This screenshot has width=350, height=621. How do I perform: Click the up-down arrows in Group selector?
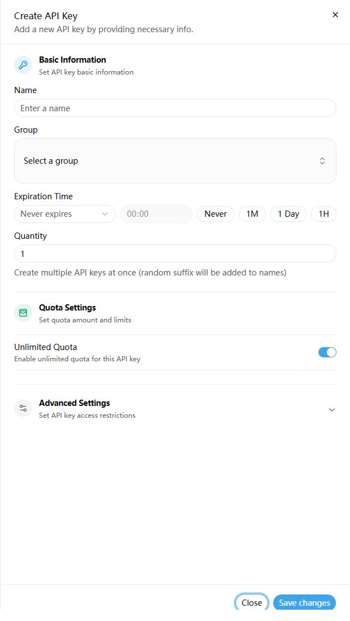tap(322, 161)
